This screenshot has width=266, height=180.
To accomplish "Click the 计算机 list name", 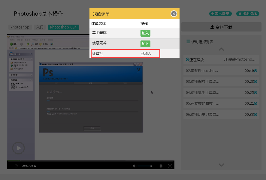I will [x=98, y=54].
